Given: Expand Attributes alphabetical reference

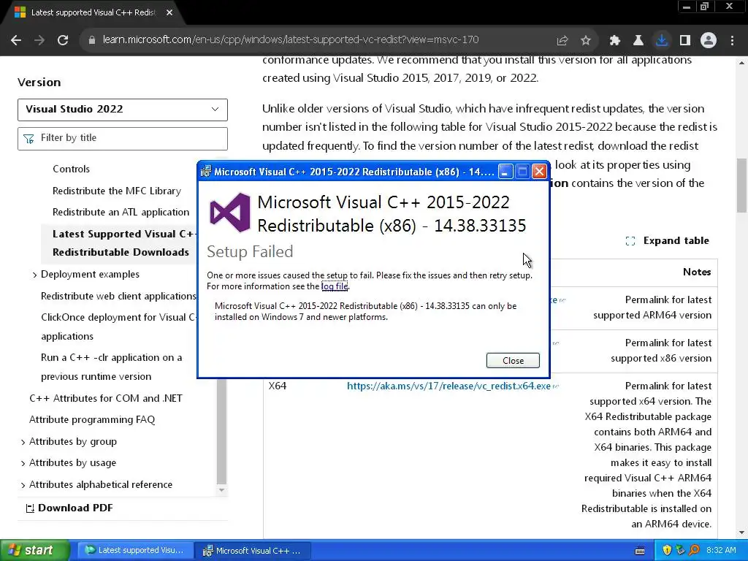Looking at the screenshot, I should coord(23,485).
